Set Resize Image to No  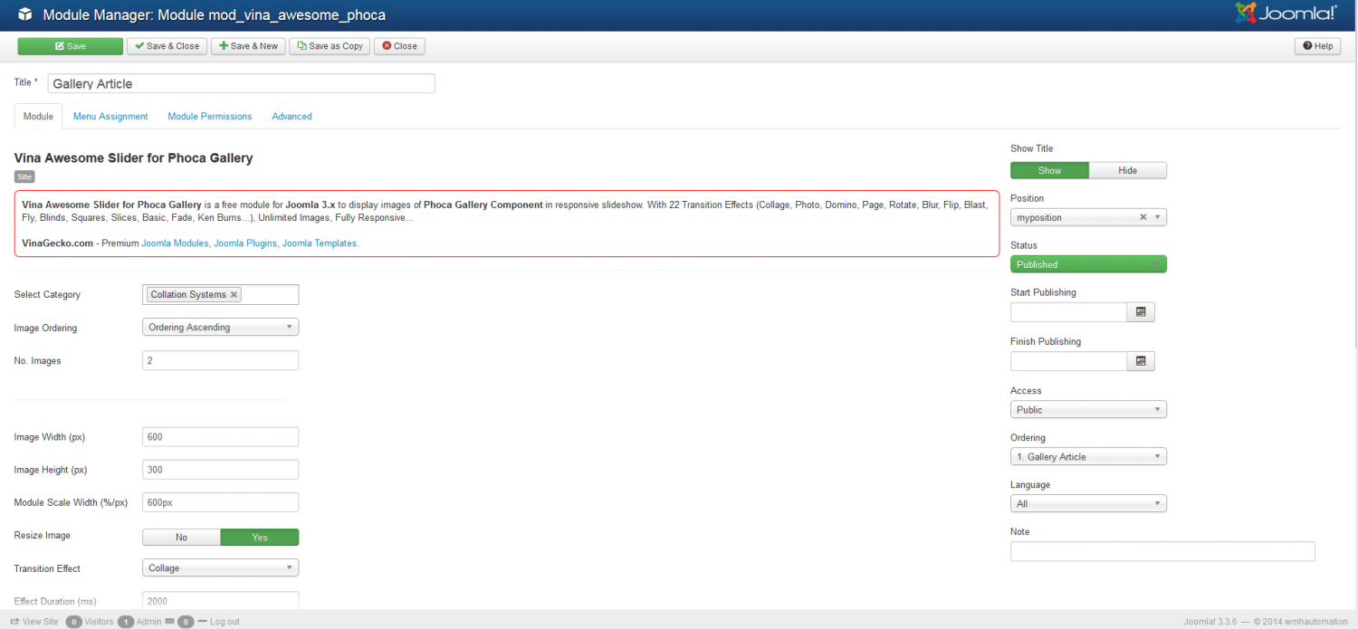[x=181, y=537]
